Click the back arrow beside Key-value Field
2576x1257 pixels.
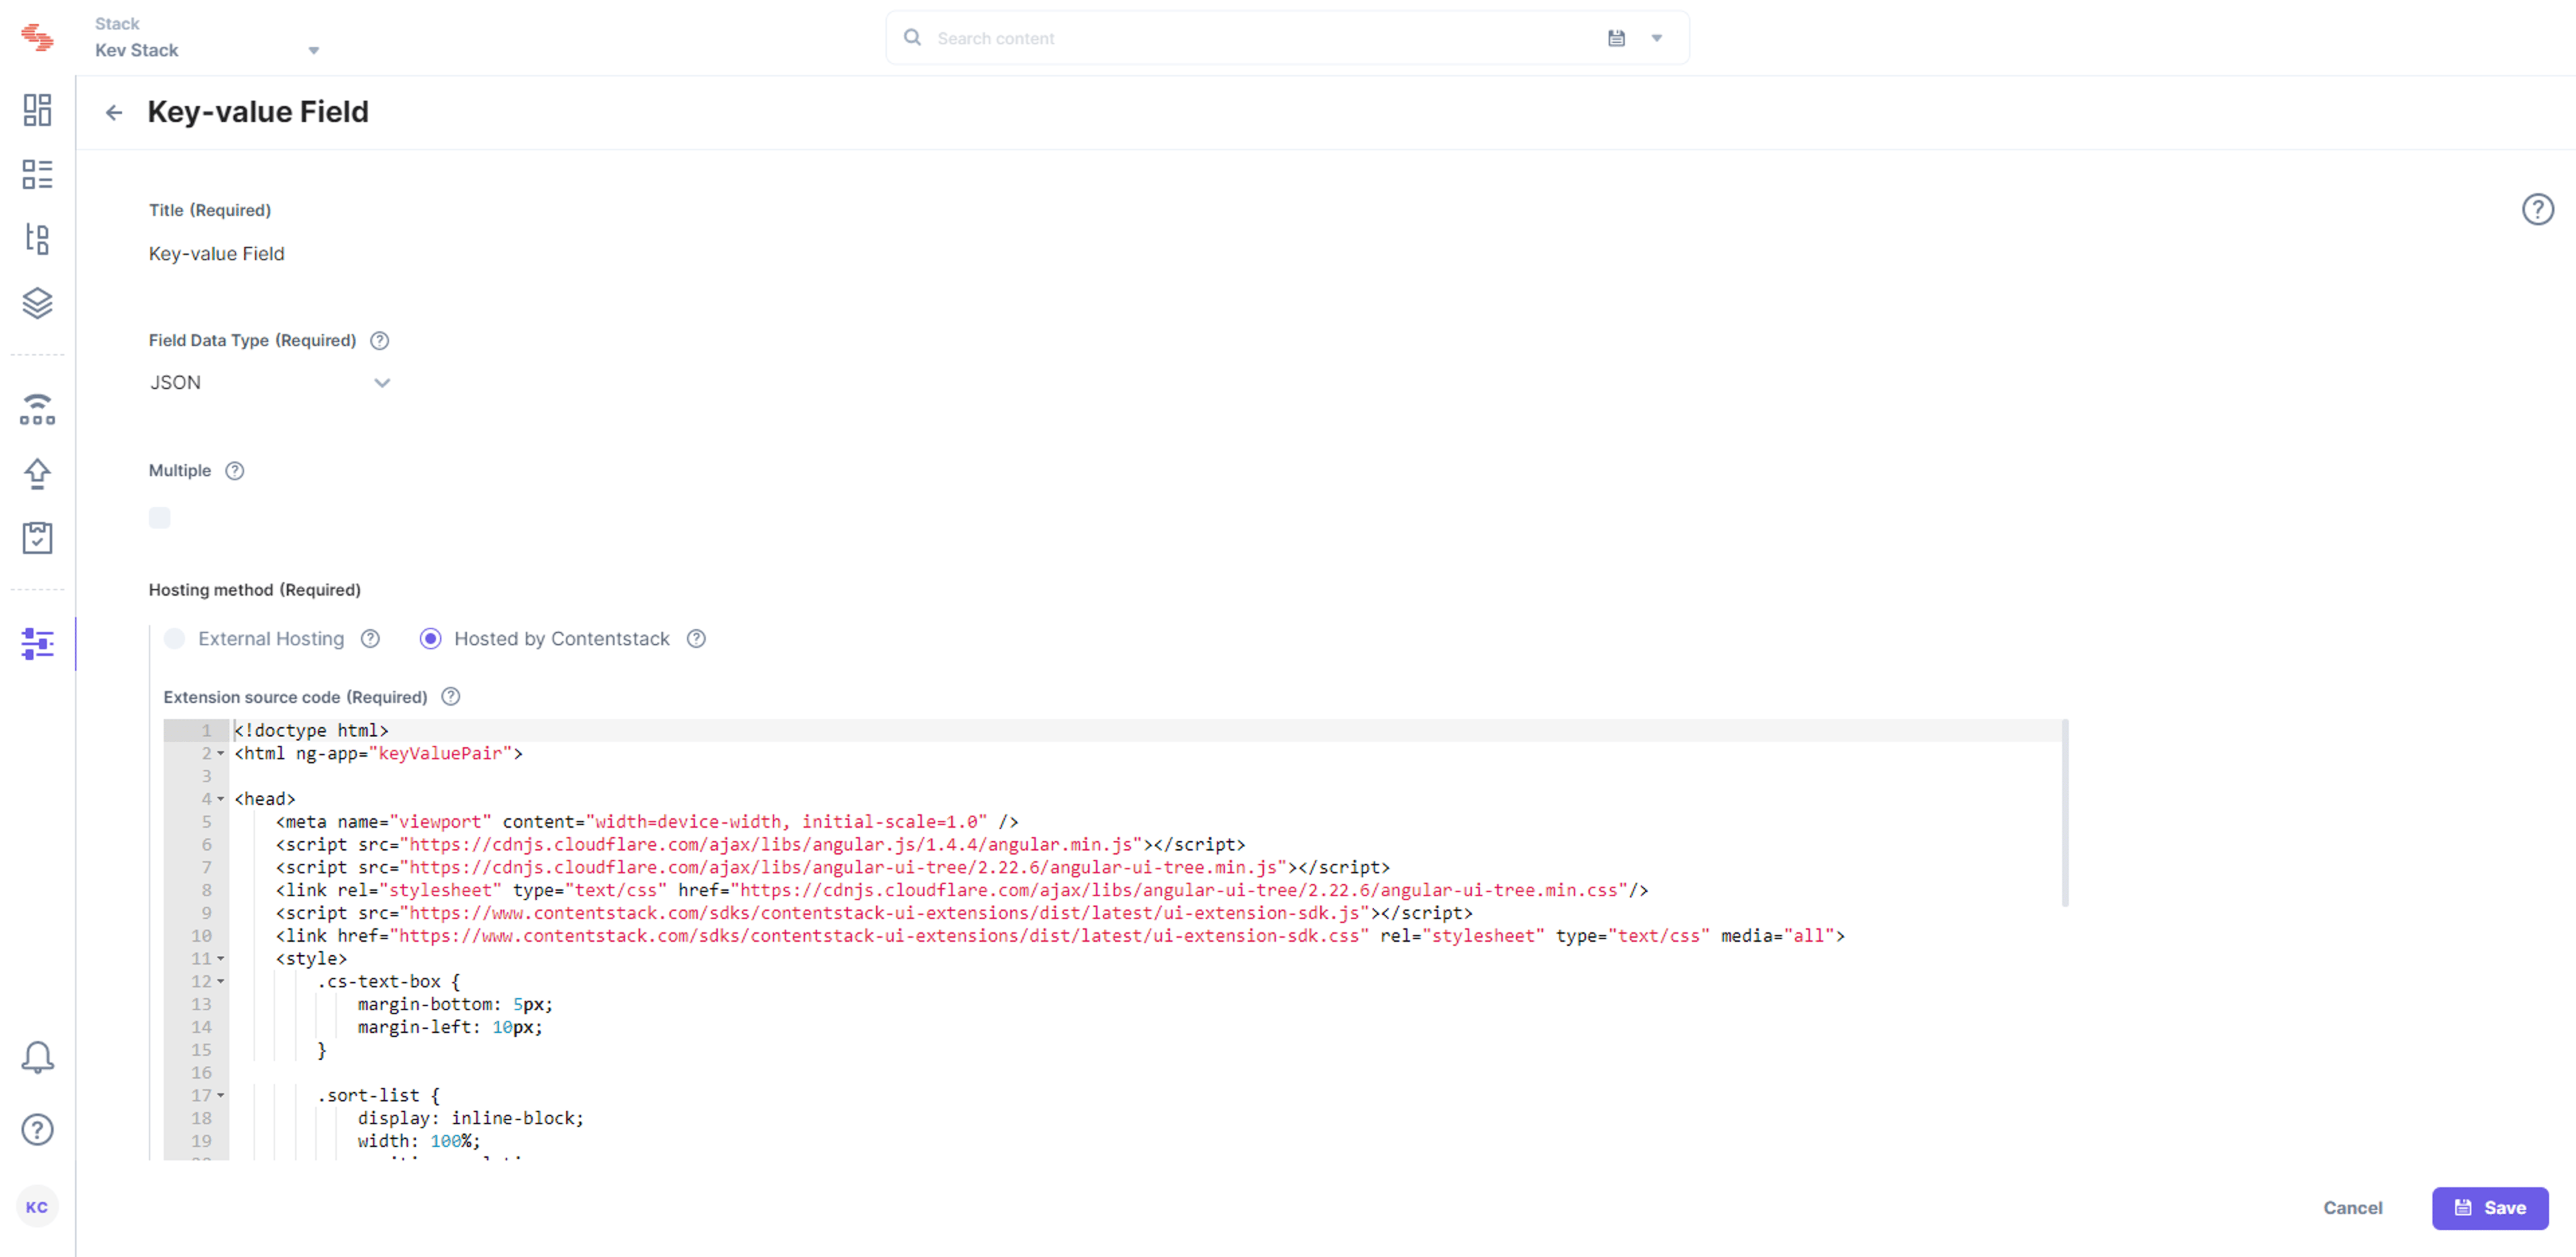[114, 112]
